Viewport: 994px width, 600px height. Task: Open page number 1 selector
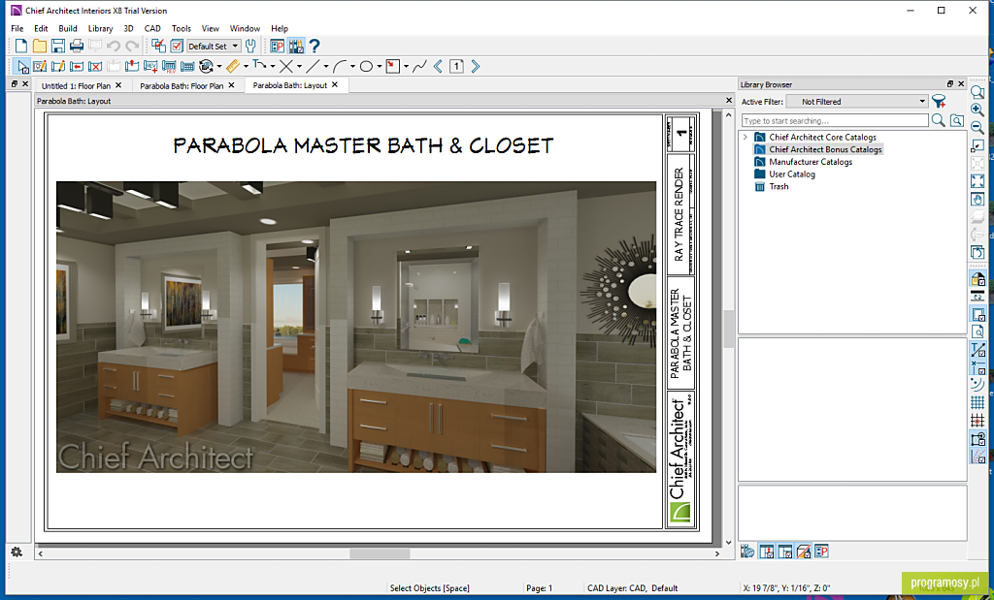(x=456, y=66)
